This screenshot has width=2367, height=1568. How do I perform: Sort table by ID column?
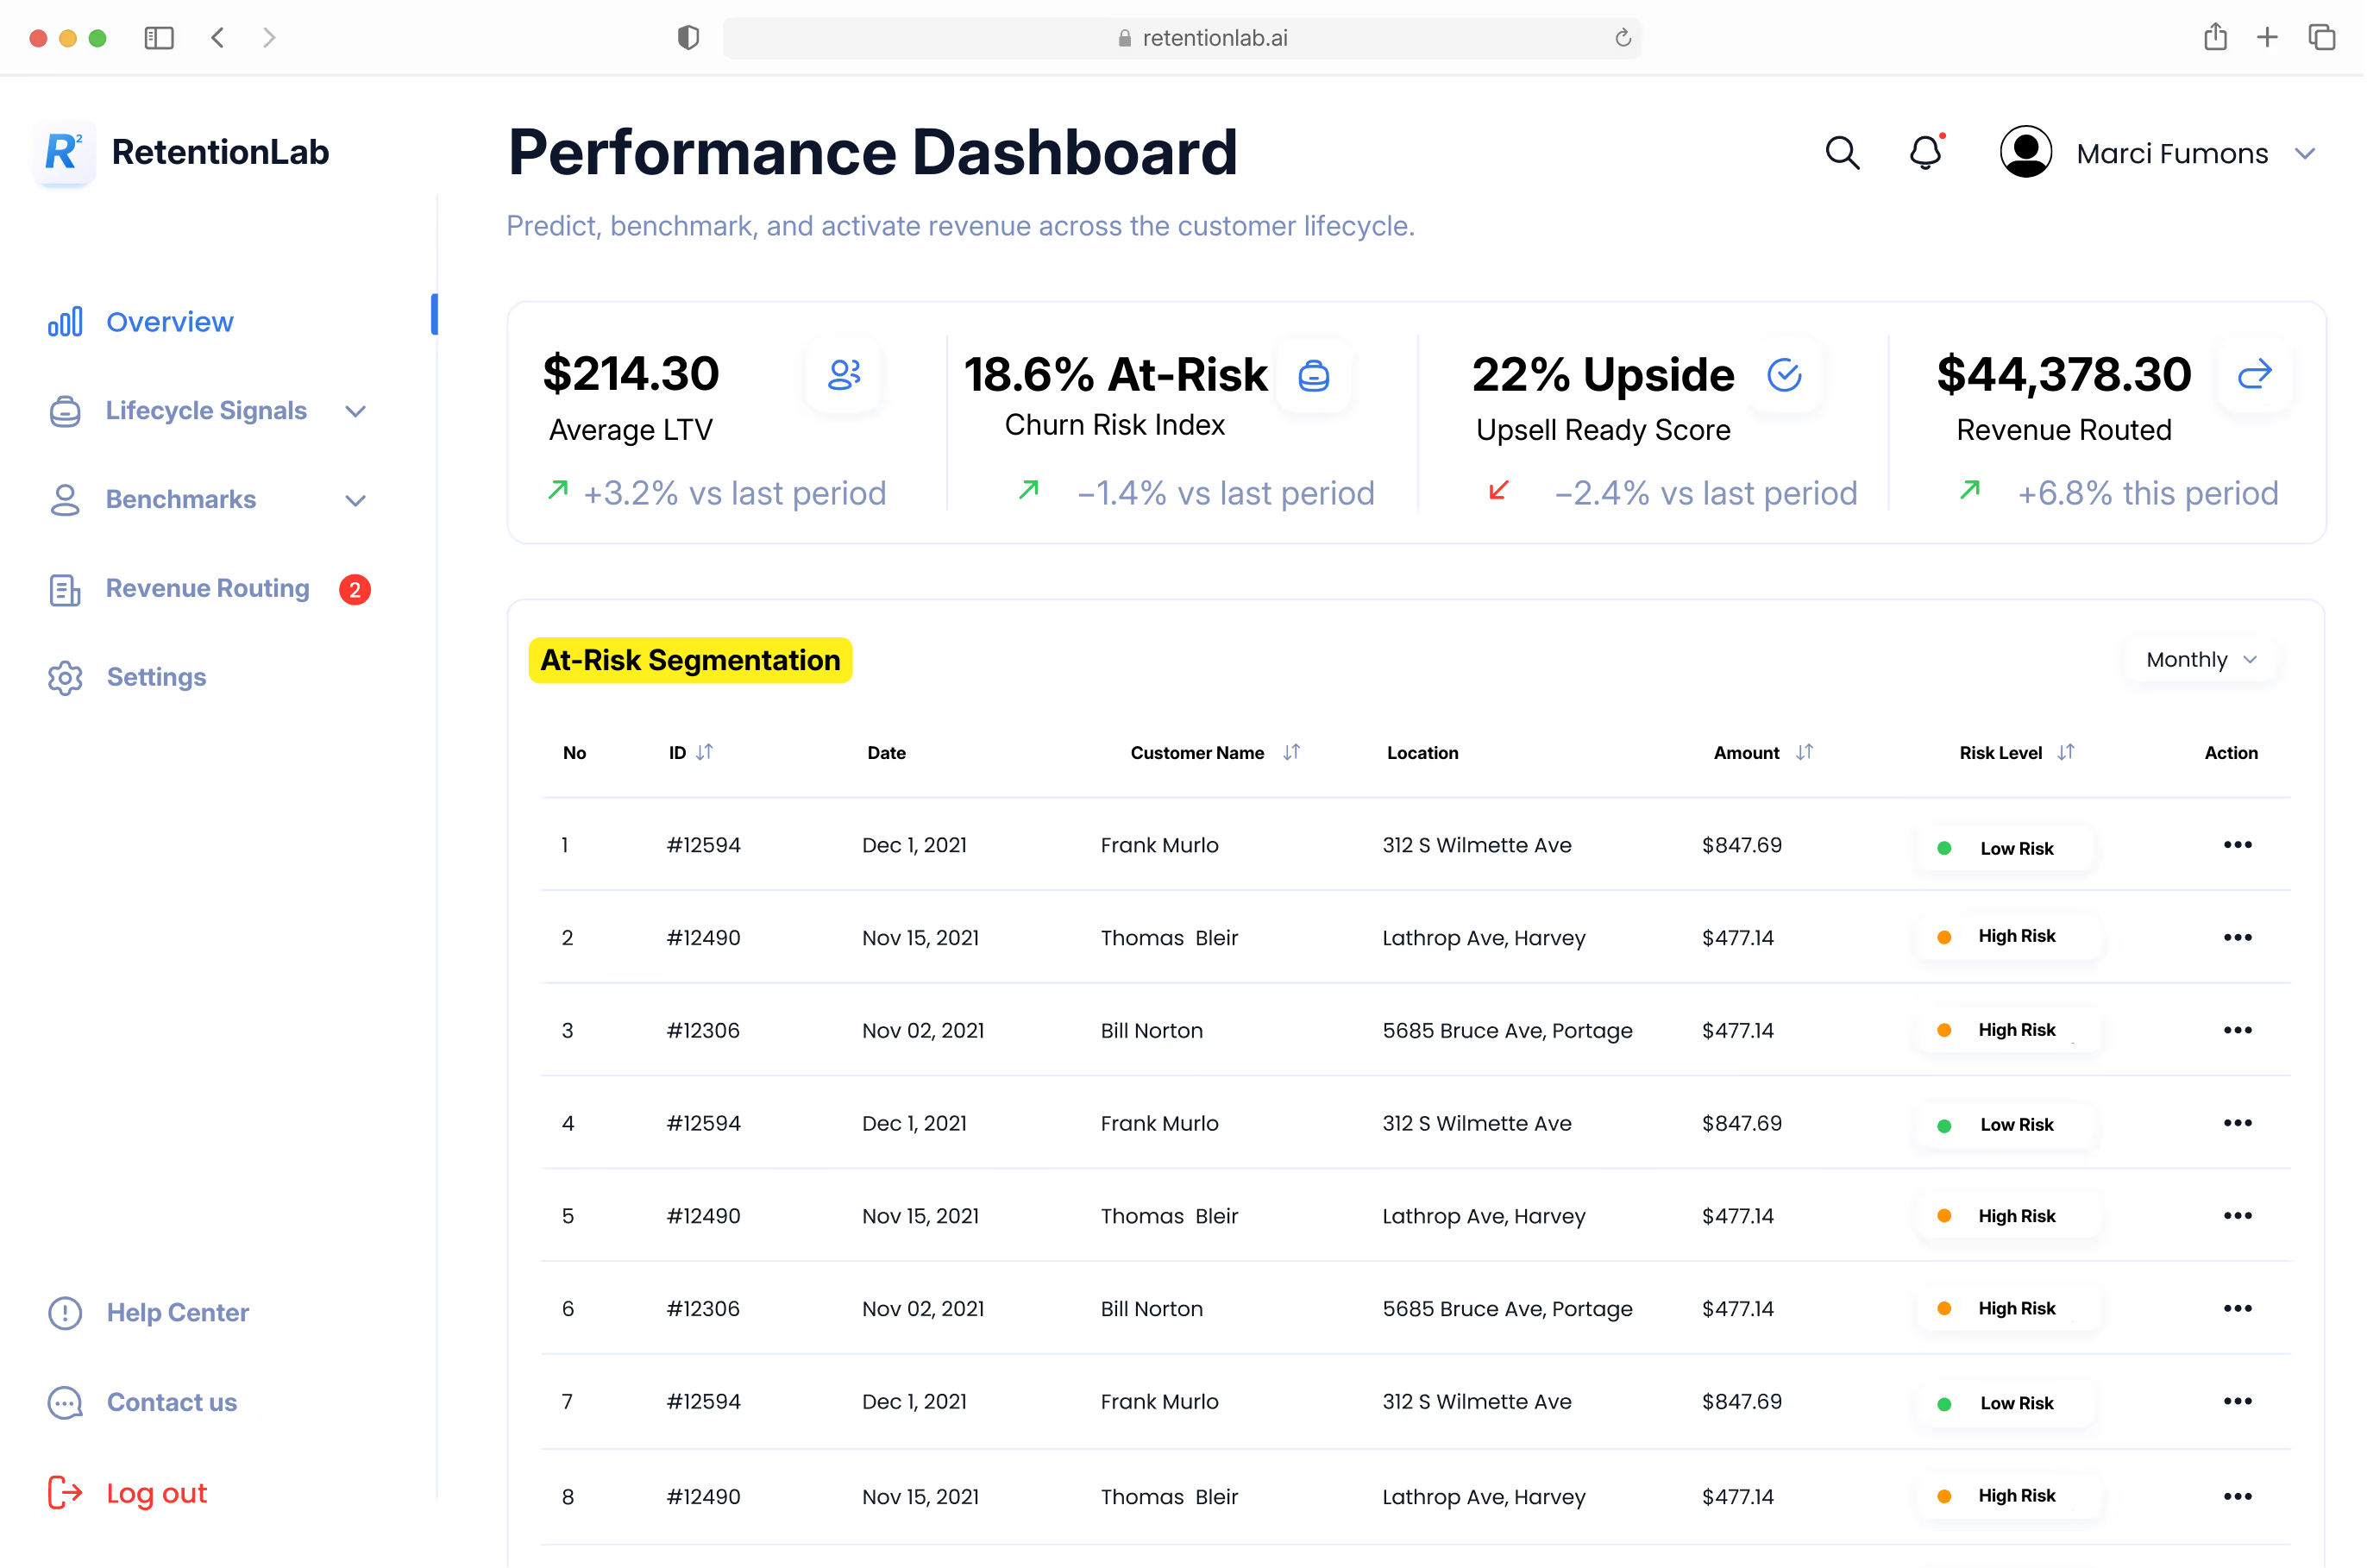(x=705, y=753)
